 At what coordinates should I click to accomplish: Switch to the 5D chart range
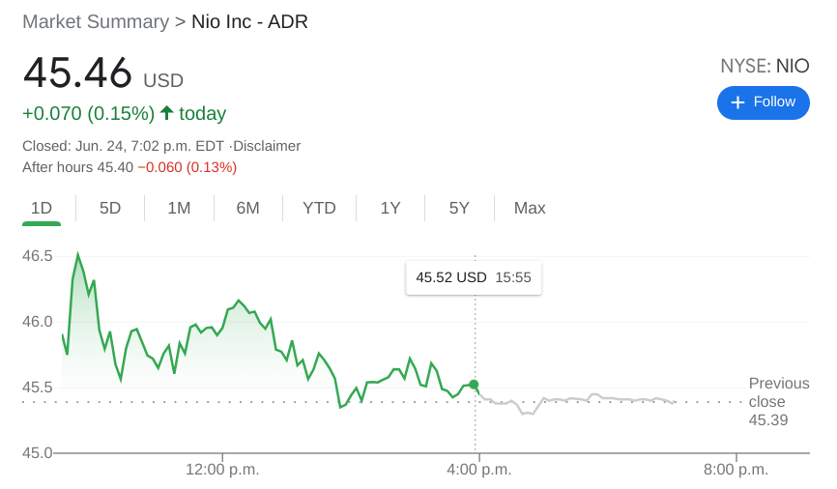point(110,208)
